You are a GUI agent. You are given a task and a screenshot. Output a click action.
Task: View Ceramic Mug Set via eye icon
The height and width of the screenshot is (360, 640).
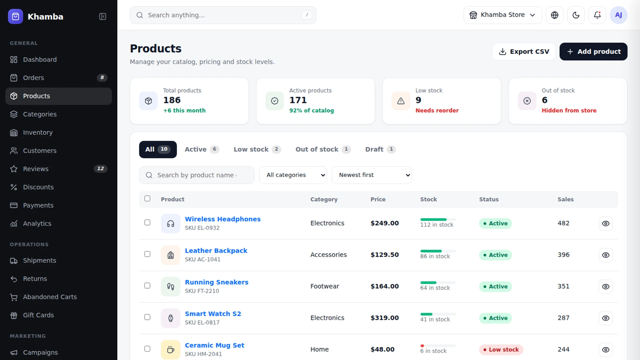606,350
